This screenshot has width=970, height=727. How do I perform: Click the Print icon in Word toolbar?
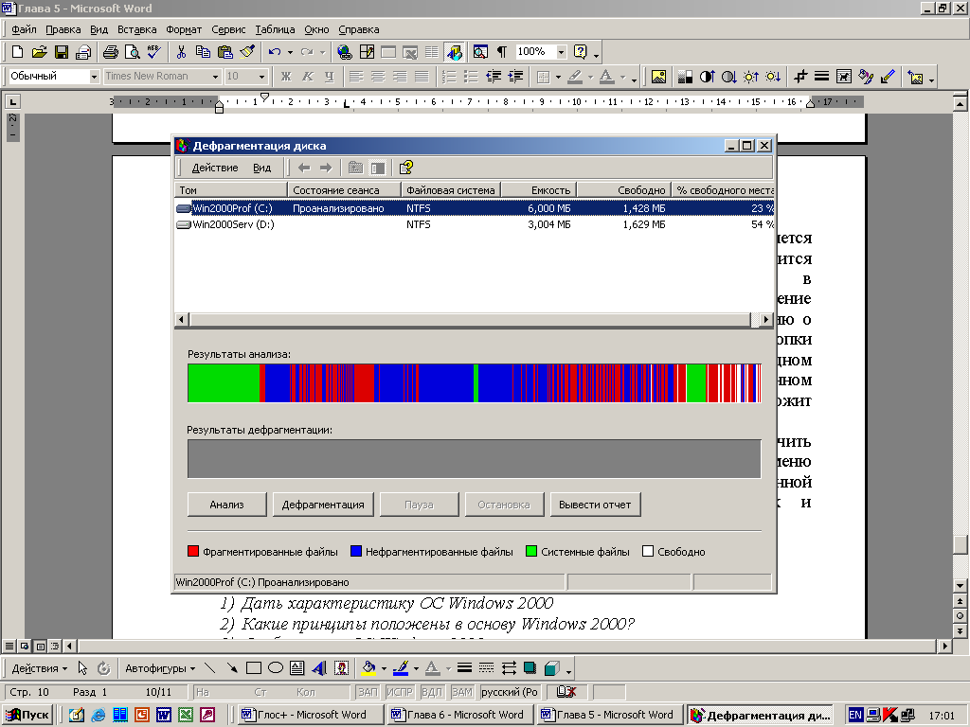click(111, 52)
